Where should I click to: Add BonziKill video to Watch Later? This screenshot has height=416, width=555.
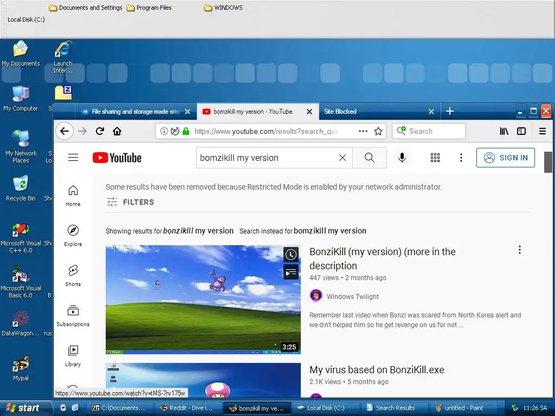(291, 255)
